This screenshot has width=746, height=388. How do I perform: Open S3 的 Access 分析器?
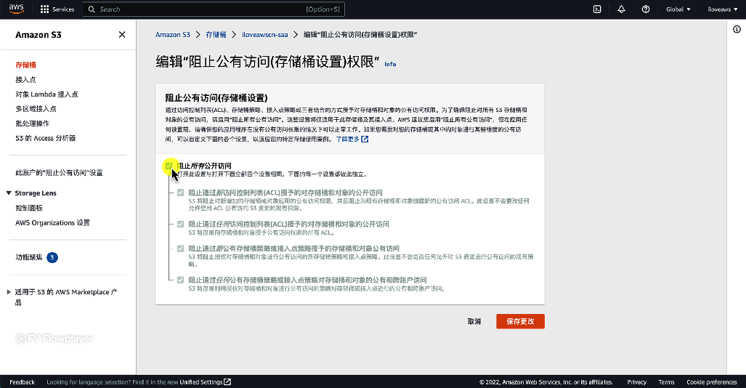pyautogui.click(x=46, y=138)
